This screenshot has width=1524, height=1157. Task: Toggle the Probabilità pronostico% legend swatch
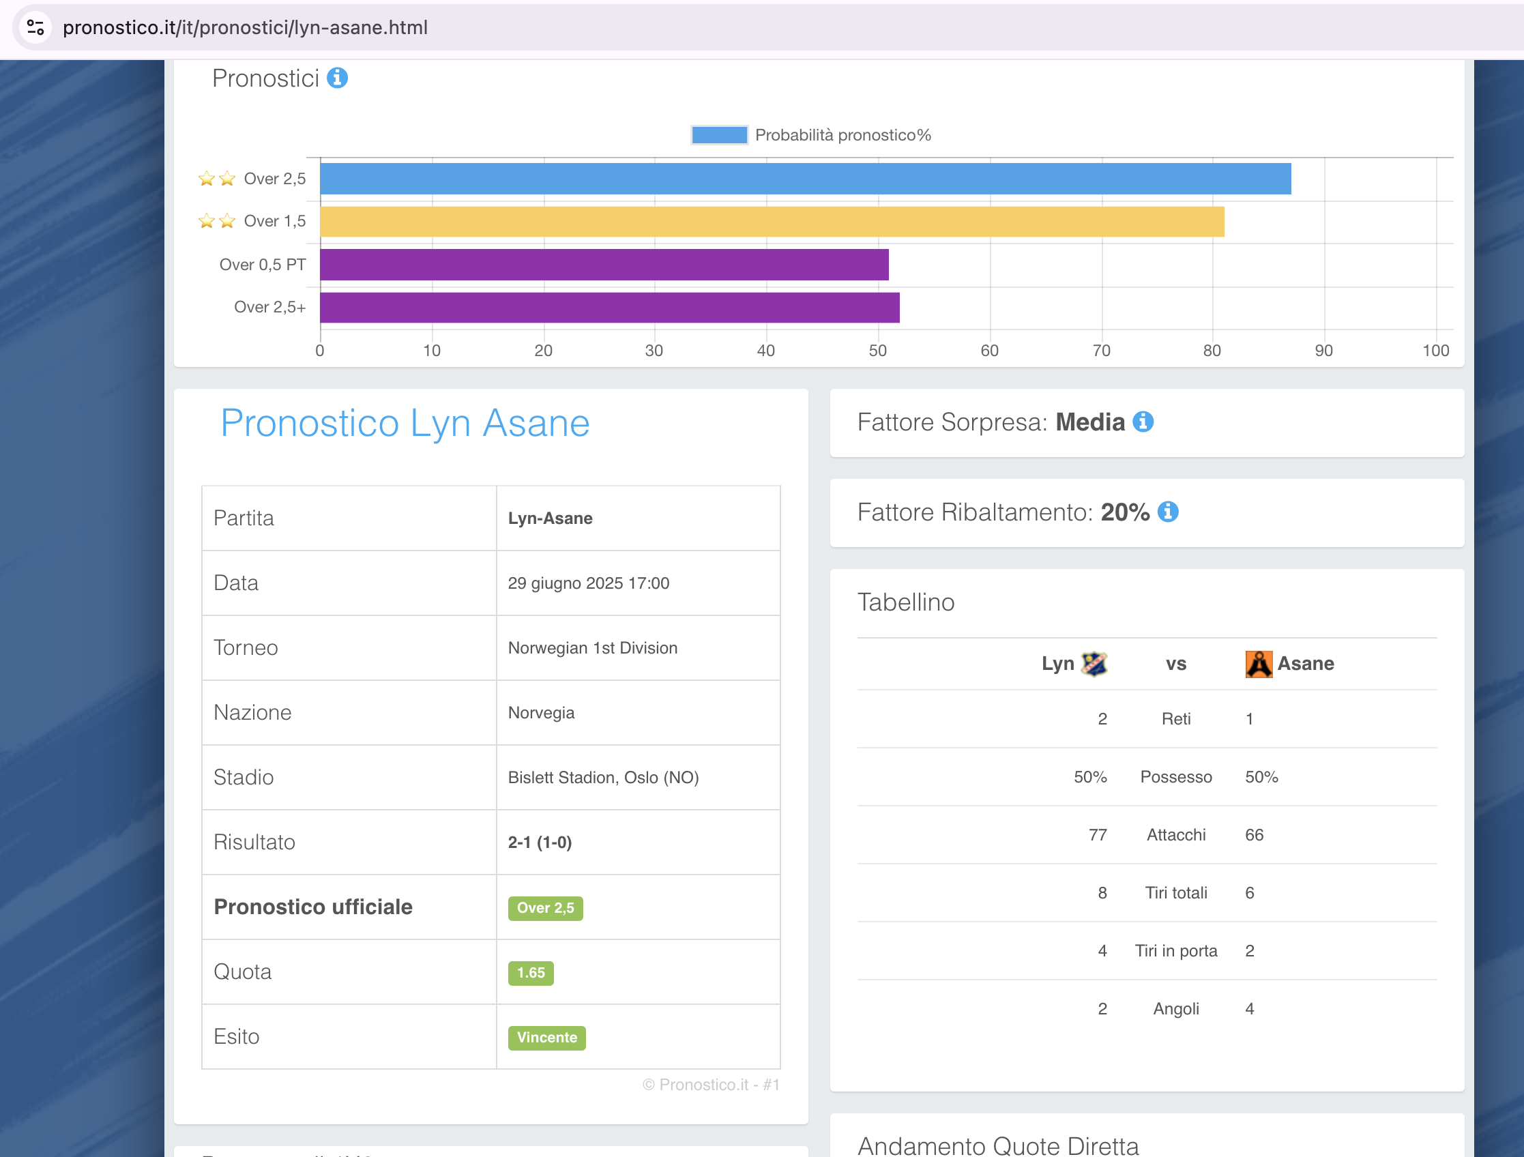tap(719, 135)
